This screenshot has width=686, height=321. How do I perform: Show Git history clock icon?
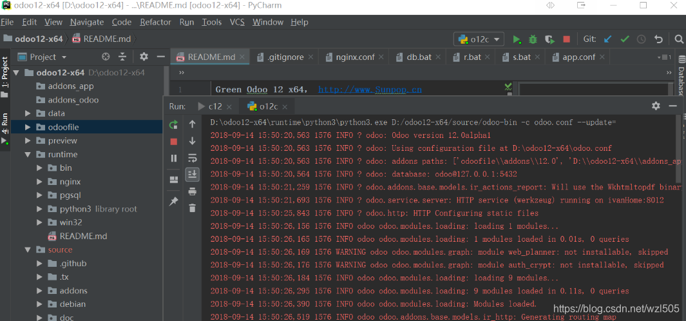642,39
